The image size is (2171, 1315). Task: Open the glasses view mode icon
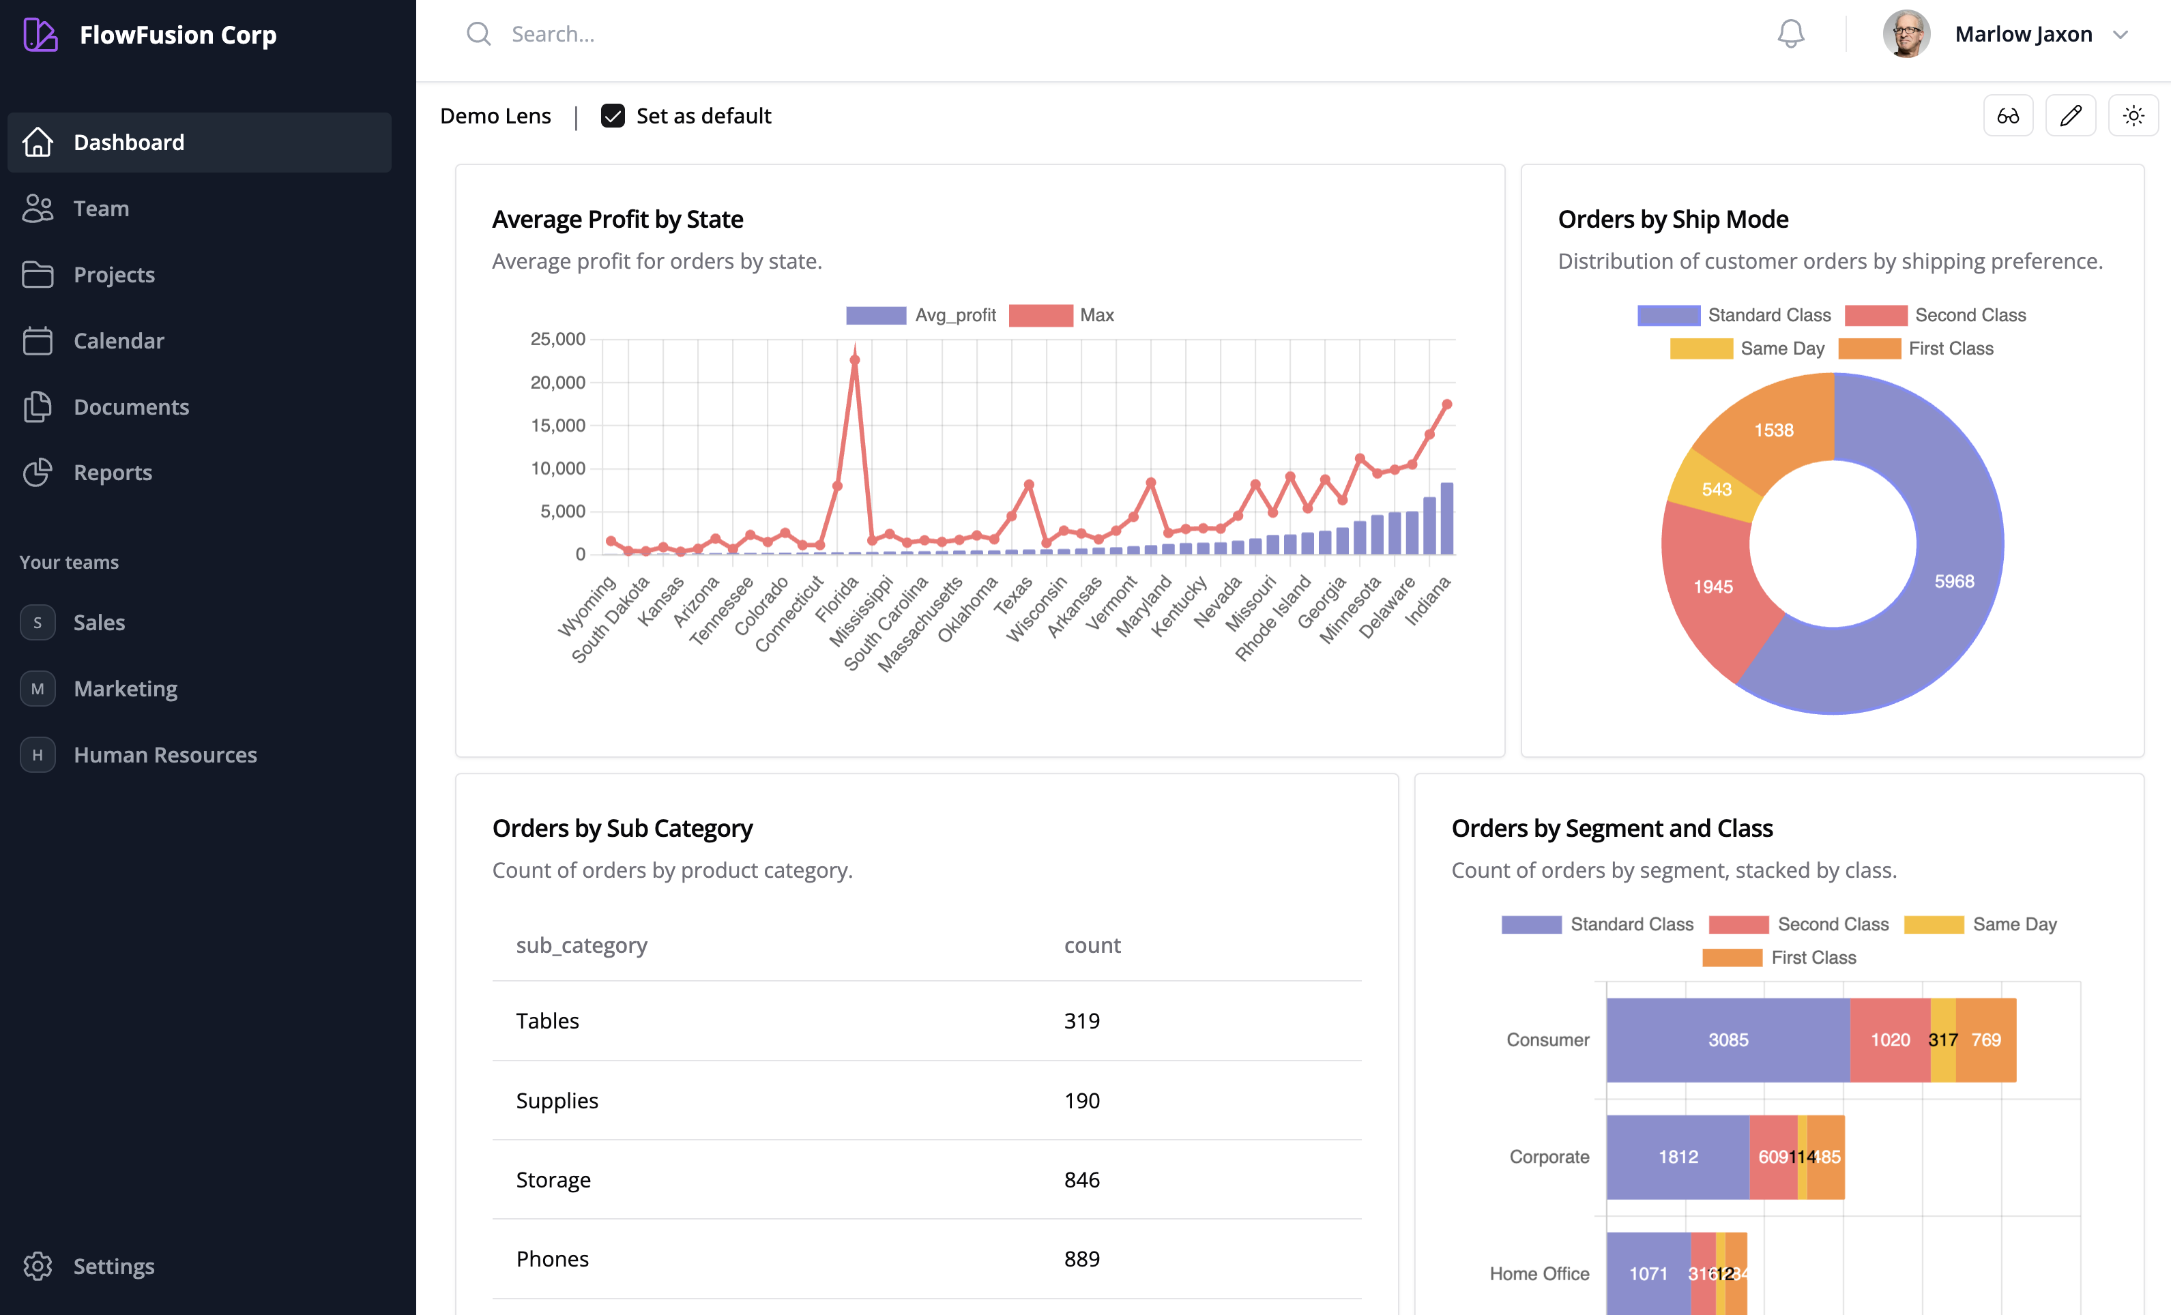(2007, 115)
